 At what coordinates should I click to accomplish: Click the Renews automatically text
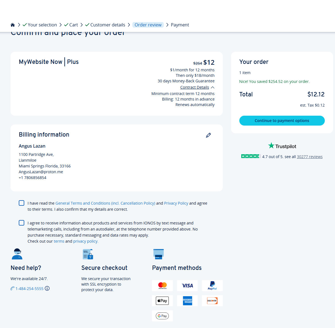(195, 105)
